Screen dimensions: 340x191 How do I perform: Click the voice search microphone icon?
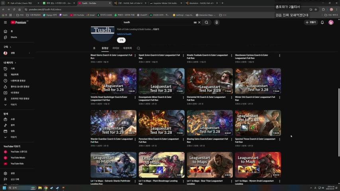[x=217, y=22]
